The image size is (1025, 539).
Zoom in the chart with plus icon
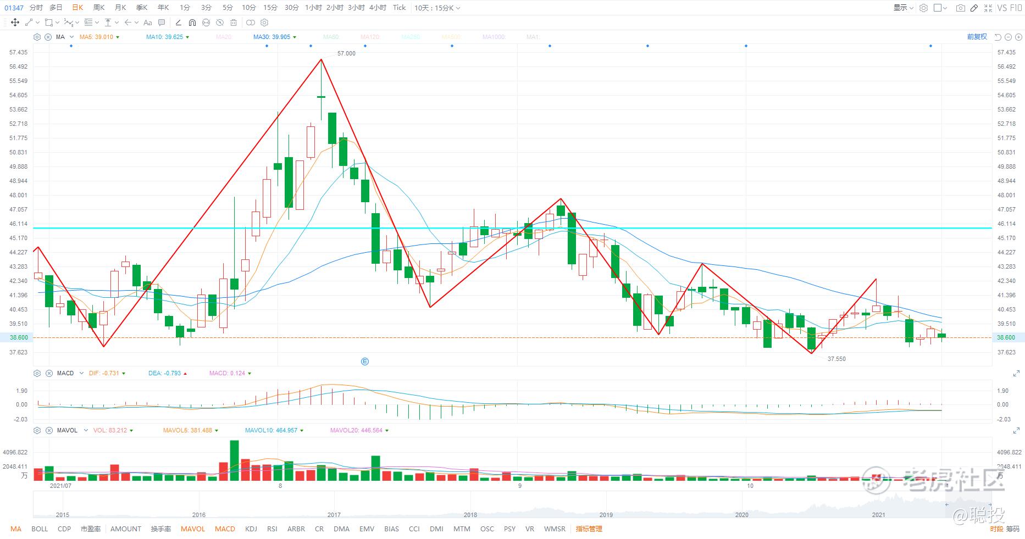(x=1017, y=37)
